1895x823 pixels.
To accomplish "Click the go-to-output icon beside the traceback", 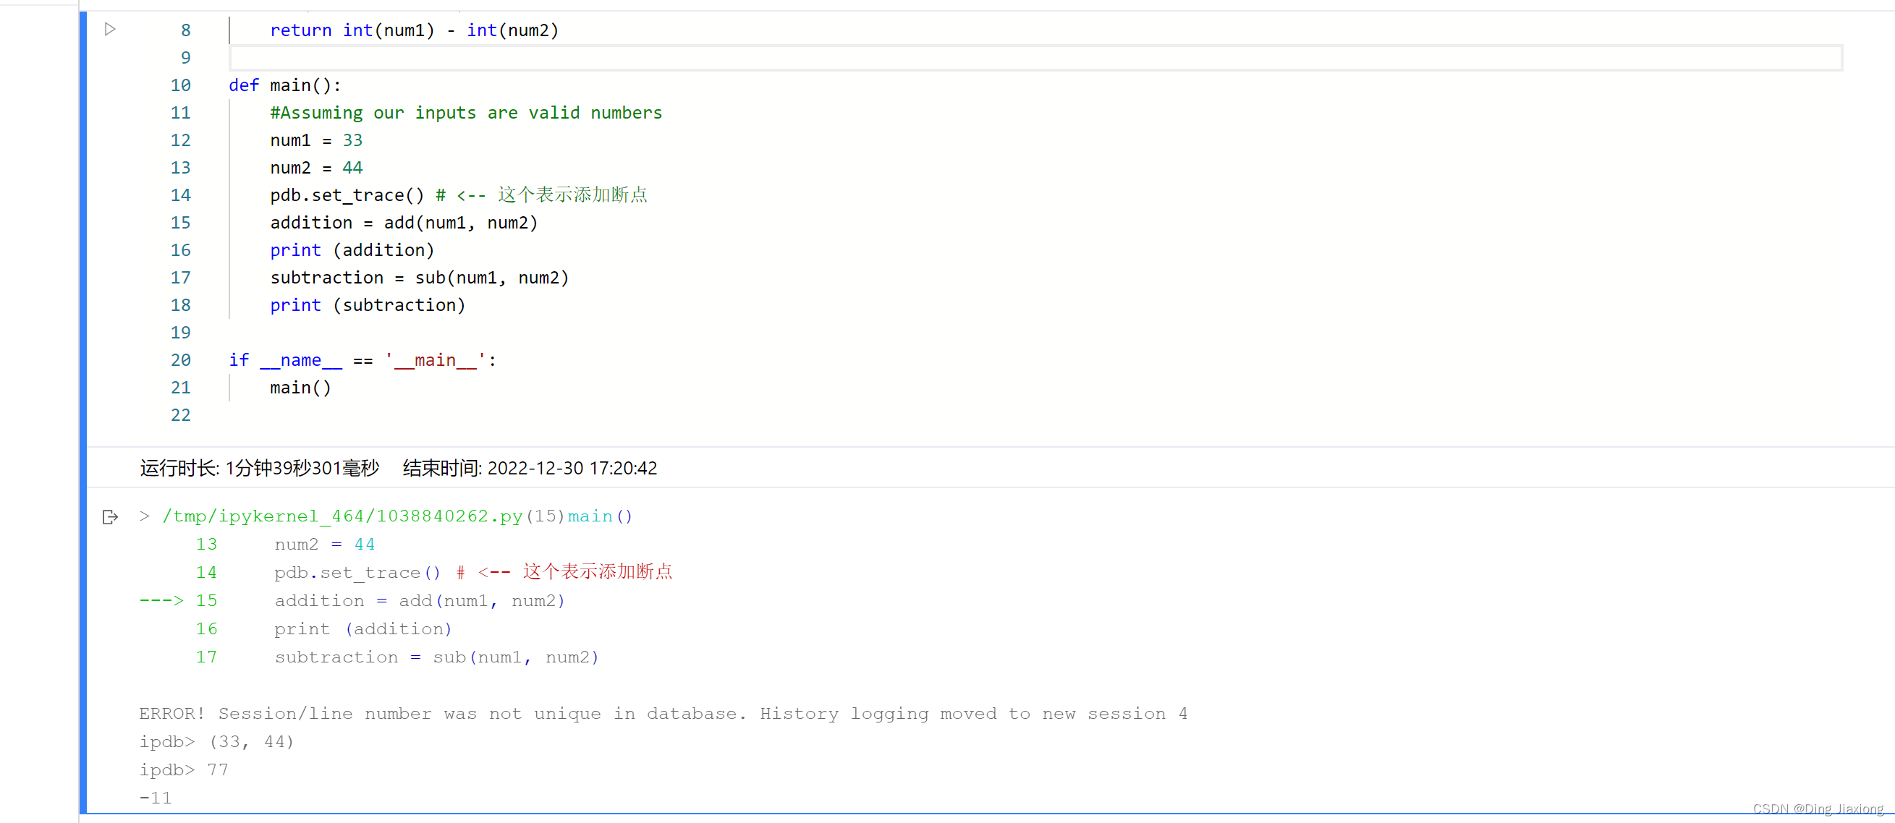I will [x=109, y=517].
